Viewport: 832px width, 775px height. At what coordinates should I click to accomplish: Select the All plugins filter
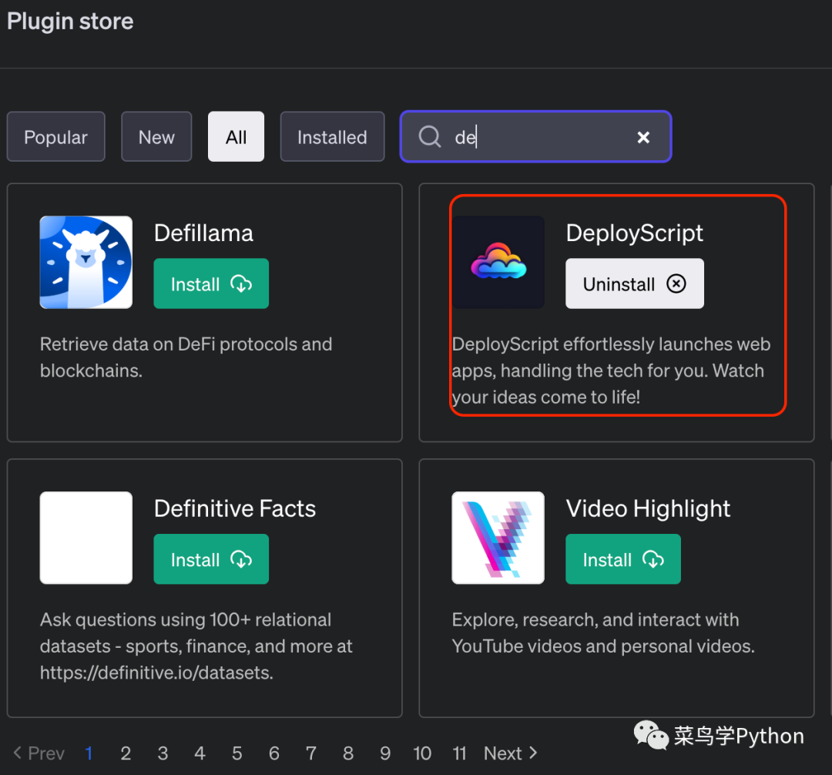point(236,137)
